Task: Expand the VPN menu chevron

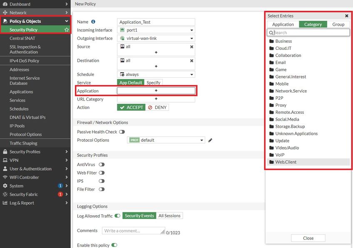Action: 67,160
